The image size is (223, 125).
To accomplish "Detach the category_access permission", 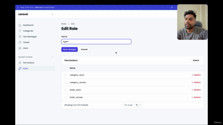I will (196, 83).
